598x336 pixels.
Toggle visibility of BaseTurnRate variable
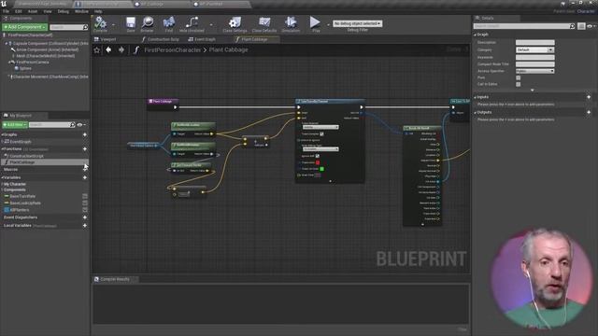tap(85, 196)
